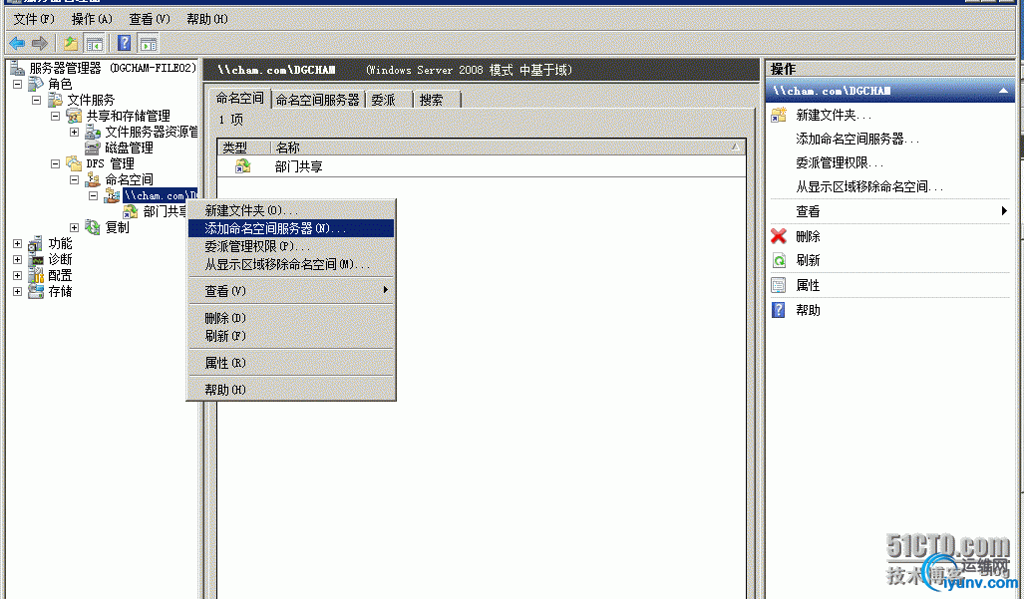The image size is (1024, 599).
Task: Collapse the DFS 管理 tree node
Action: pos(56,163)
